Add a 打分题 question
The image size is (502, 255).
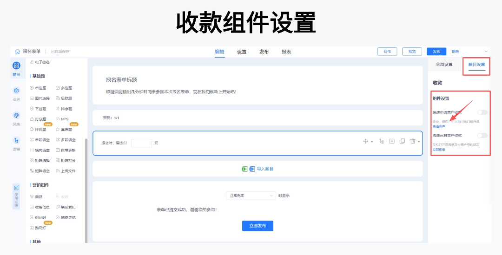coord(38,119)
